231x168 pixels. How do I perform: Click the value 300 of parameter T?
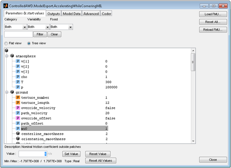108,82
